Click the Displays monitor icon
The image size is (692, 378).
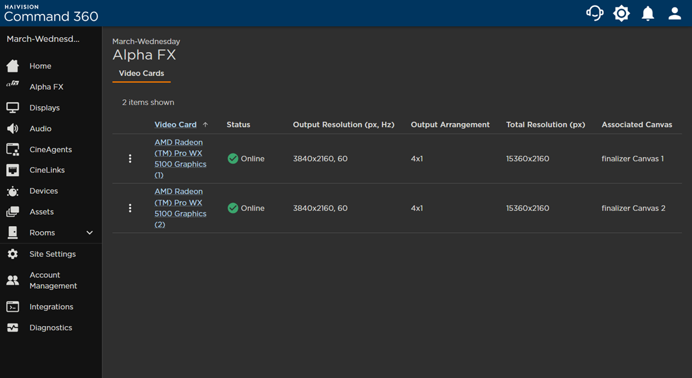click(13, 107)
